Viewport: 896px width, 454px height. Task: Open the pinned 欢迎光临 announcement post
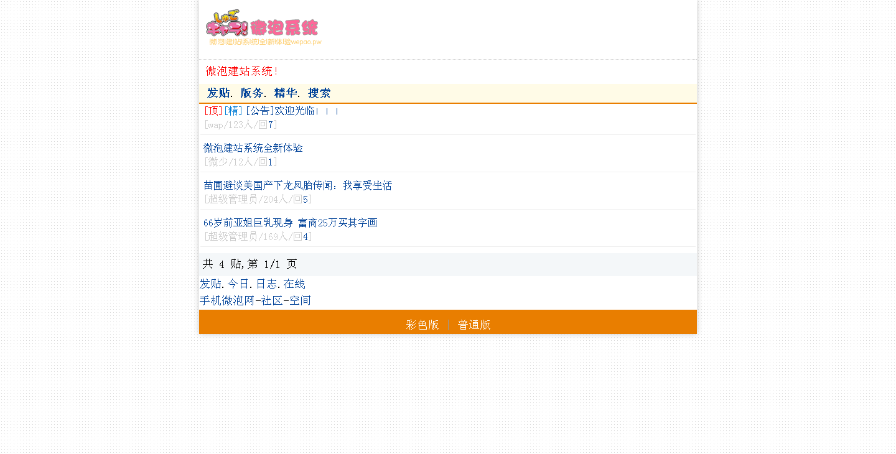291,111
